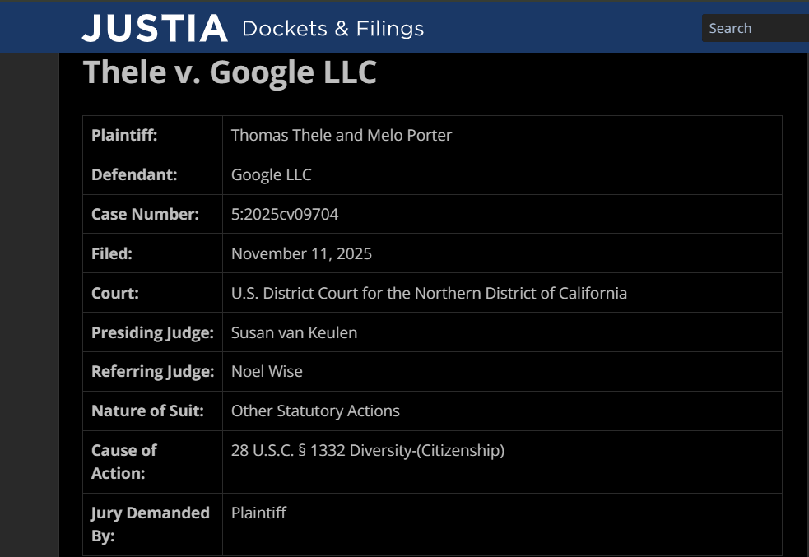Click presiding judge Susan van Keulen
Screen dimensions: 809x557
(294, 332)
